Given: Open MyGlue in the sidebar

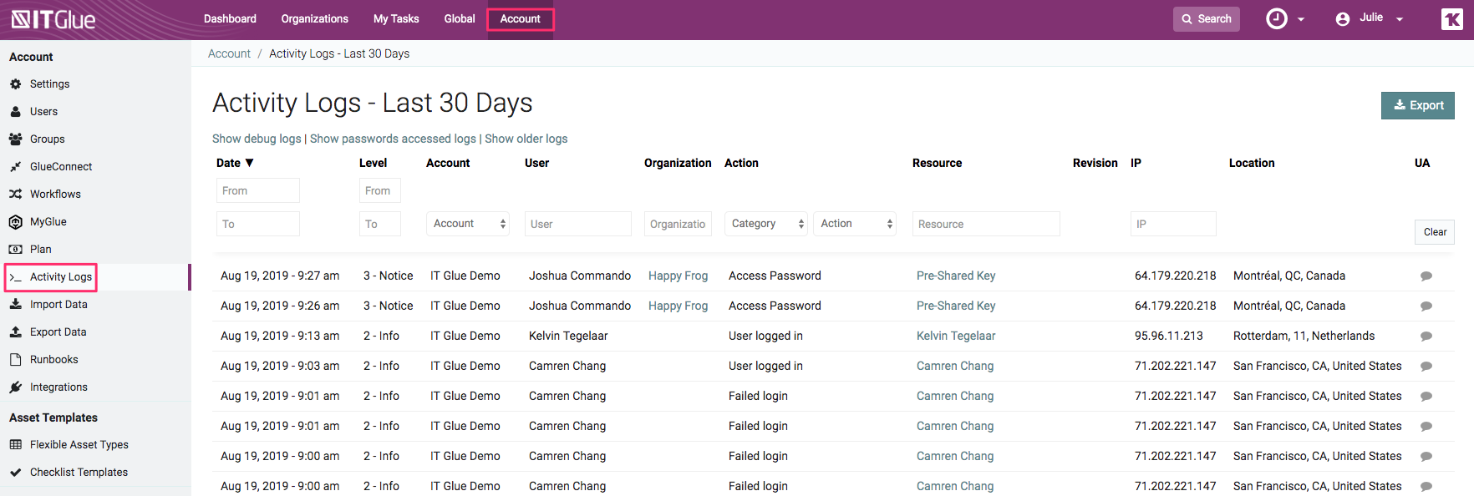Looking at the screenshot, I should point(48,222).
